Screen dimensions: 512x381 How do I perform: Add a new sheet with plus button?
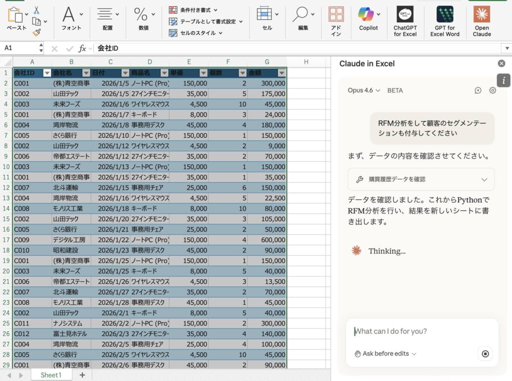click(82, 375)
